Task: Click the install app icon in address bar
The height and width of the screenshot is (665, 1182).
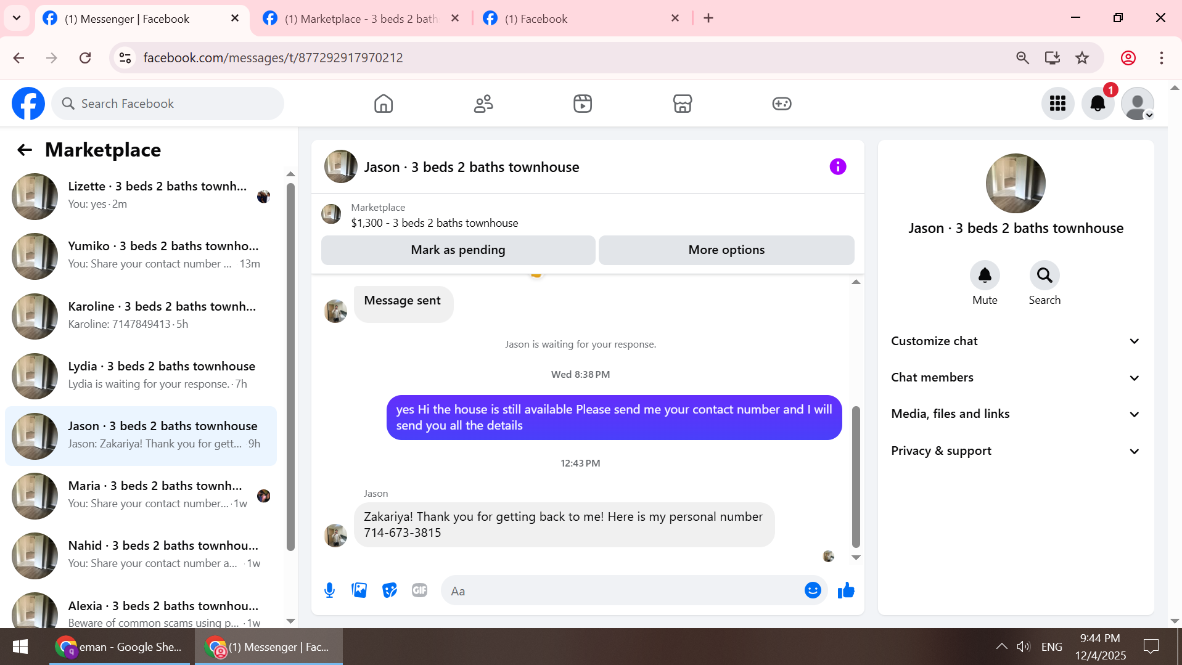Action: [x=1053, y=58]
